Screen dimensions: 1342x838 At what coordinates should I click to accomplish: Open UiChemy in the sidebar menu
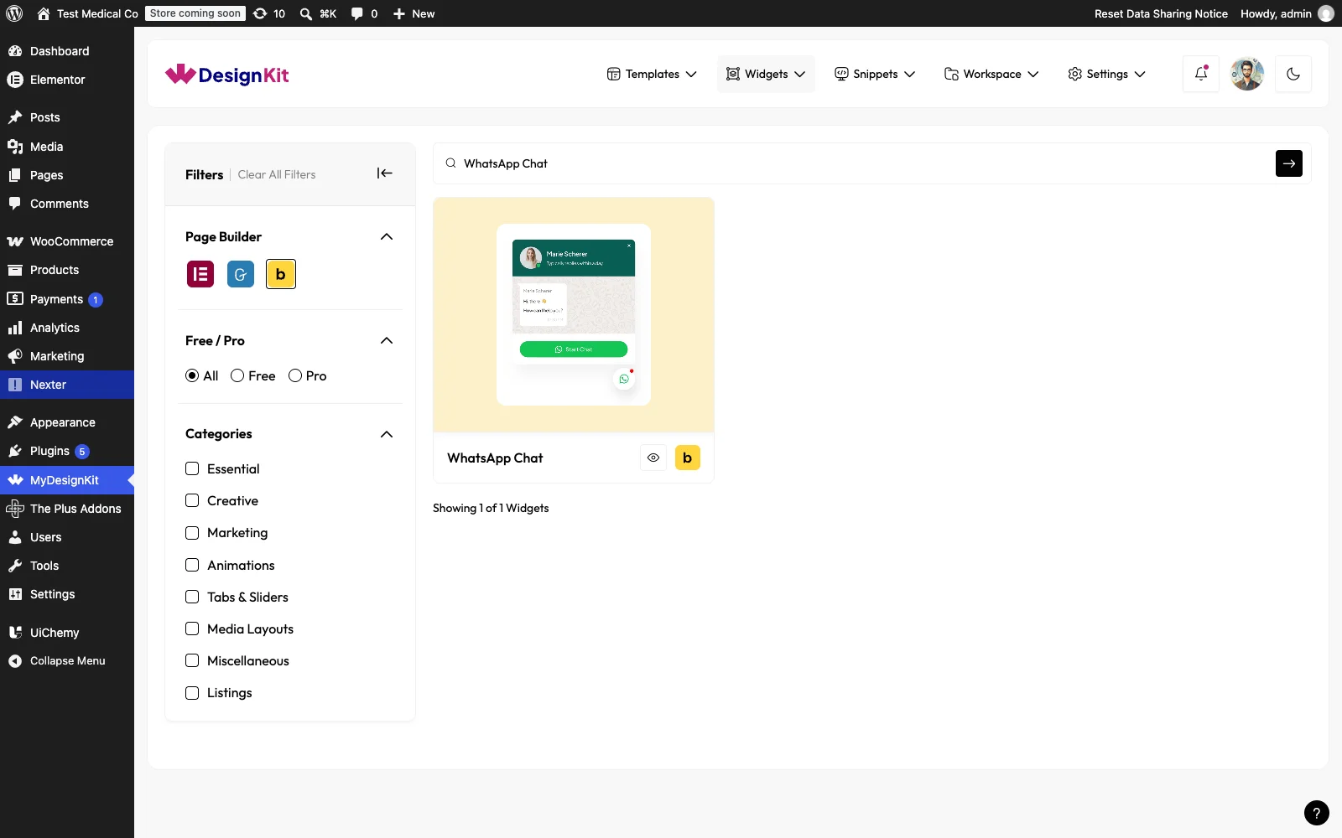pos(67,633)
